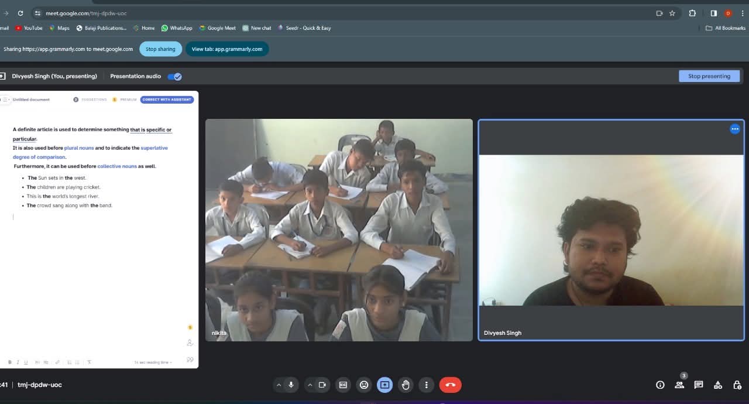Open microphone options chevron
Viewport: 749px width, 404px height.
click(279, 385)
